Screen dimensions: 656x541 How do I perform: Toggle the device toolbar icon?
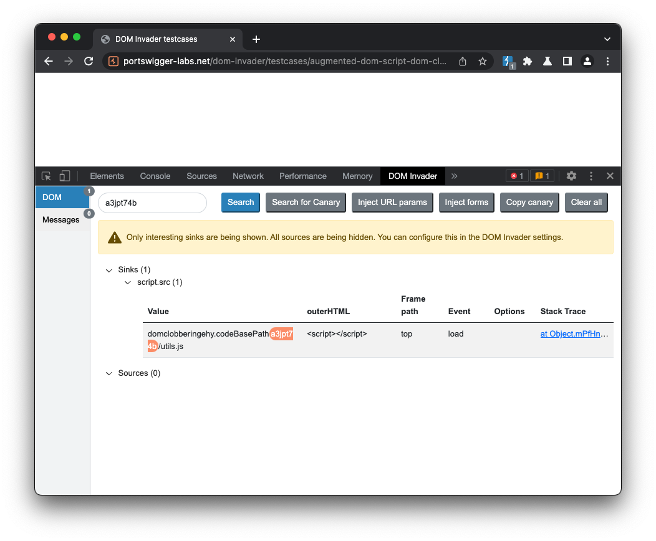pos(64,176)
